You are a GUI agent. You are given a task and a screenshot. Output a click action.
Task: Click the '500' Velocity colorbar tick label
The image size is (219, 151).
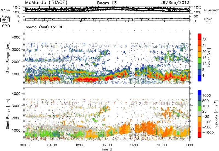point(206,101)
